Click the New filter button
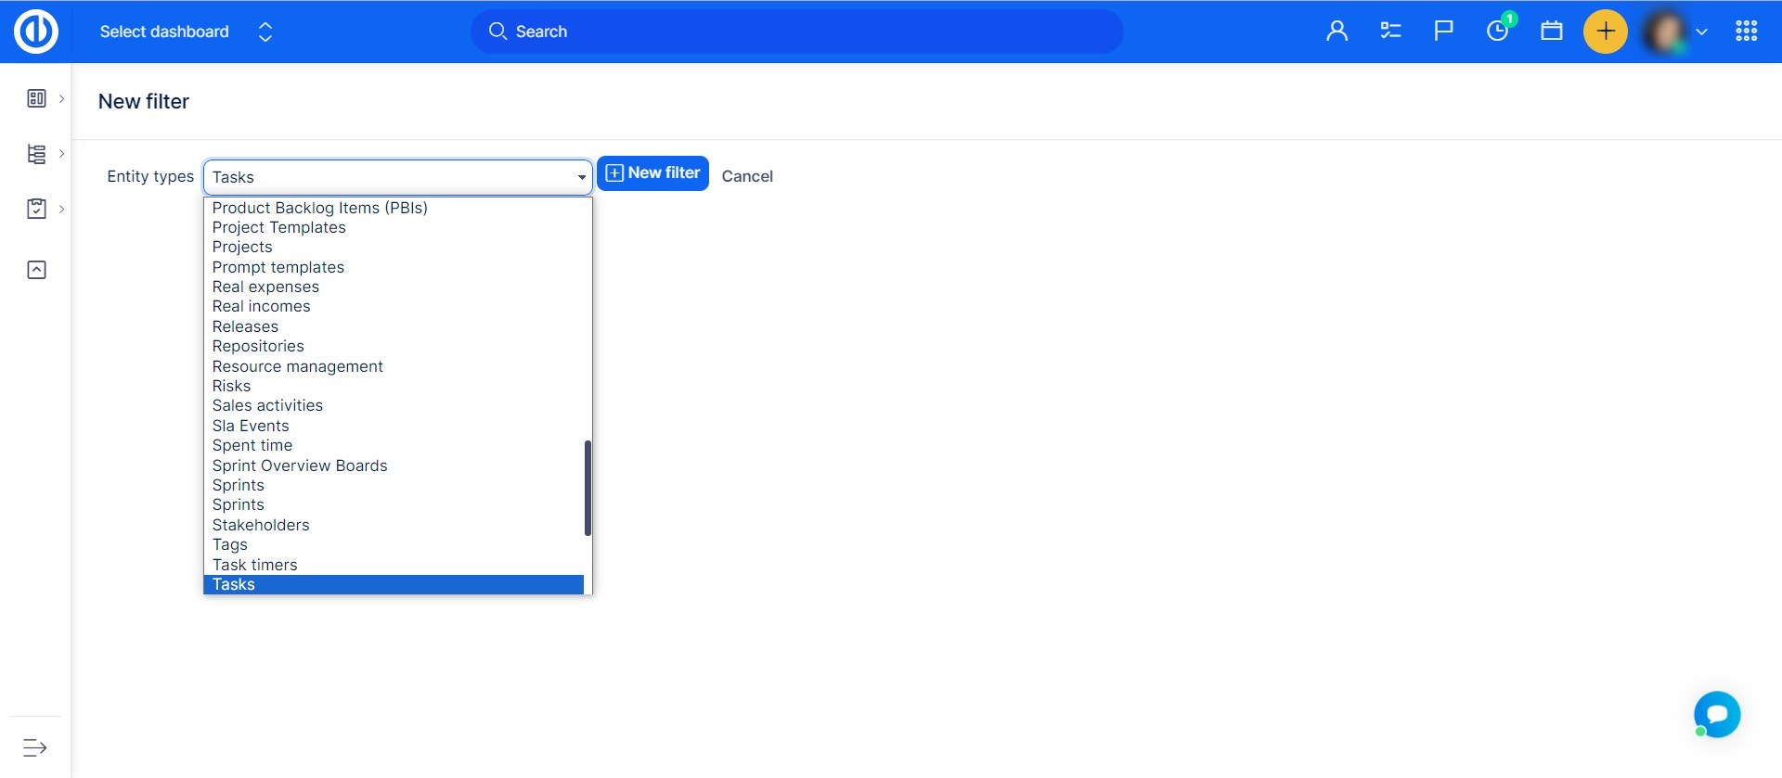Image resolution: width=1782 pixels, height=778 pixels. coord(652,173)
